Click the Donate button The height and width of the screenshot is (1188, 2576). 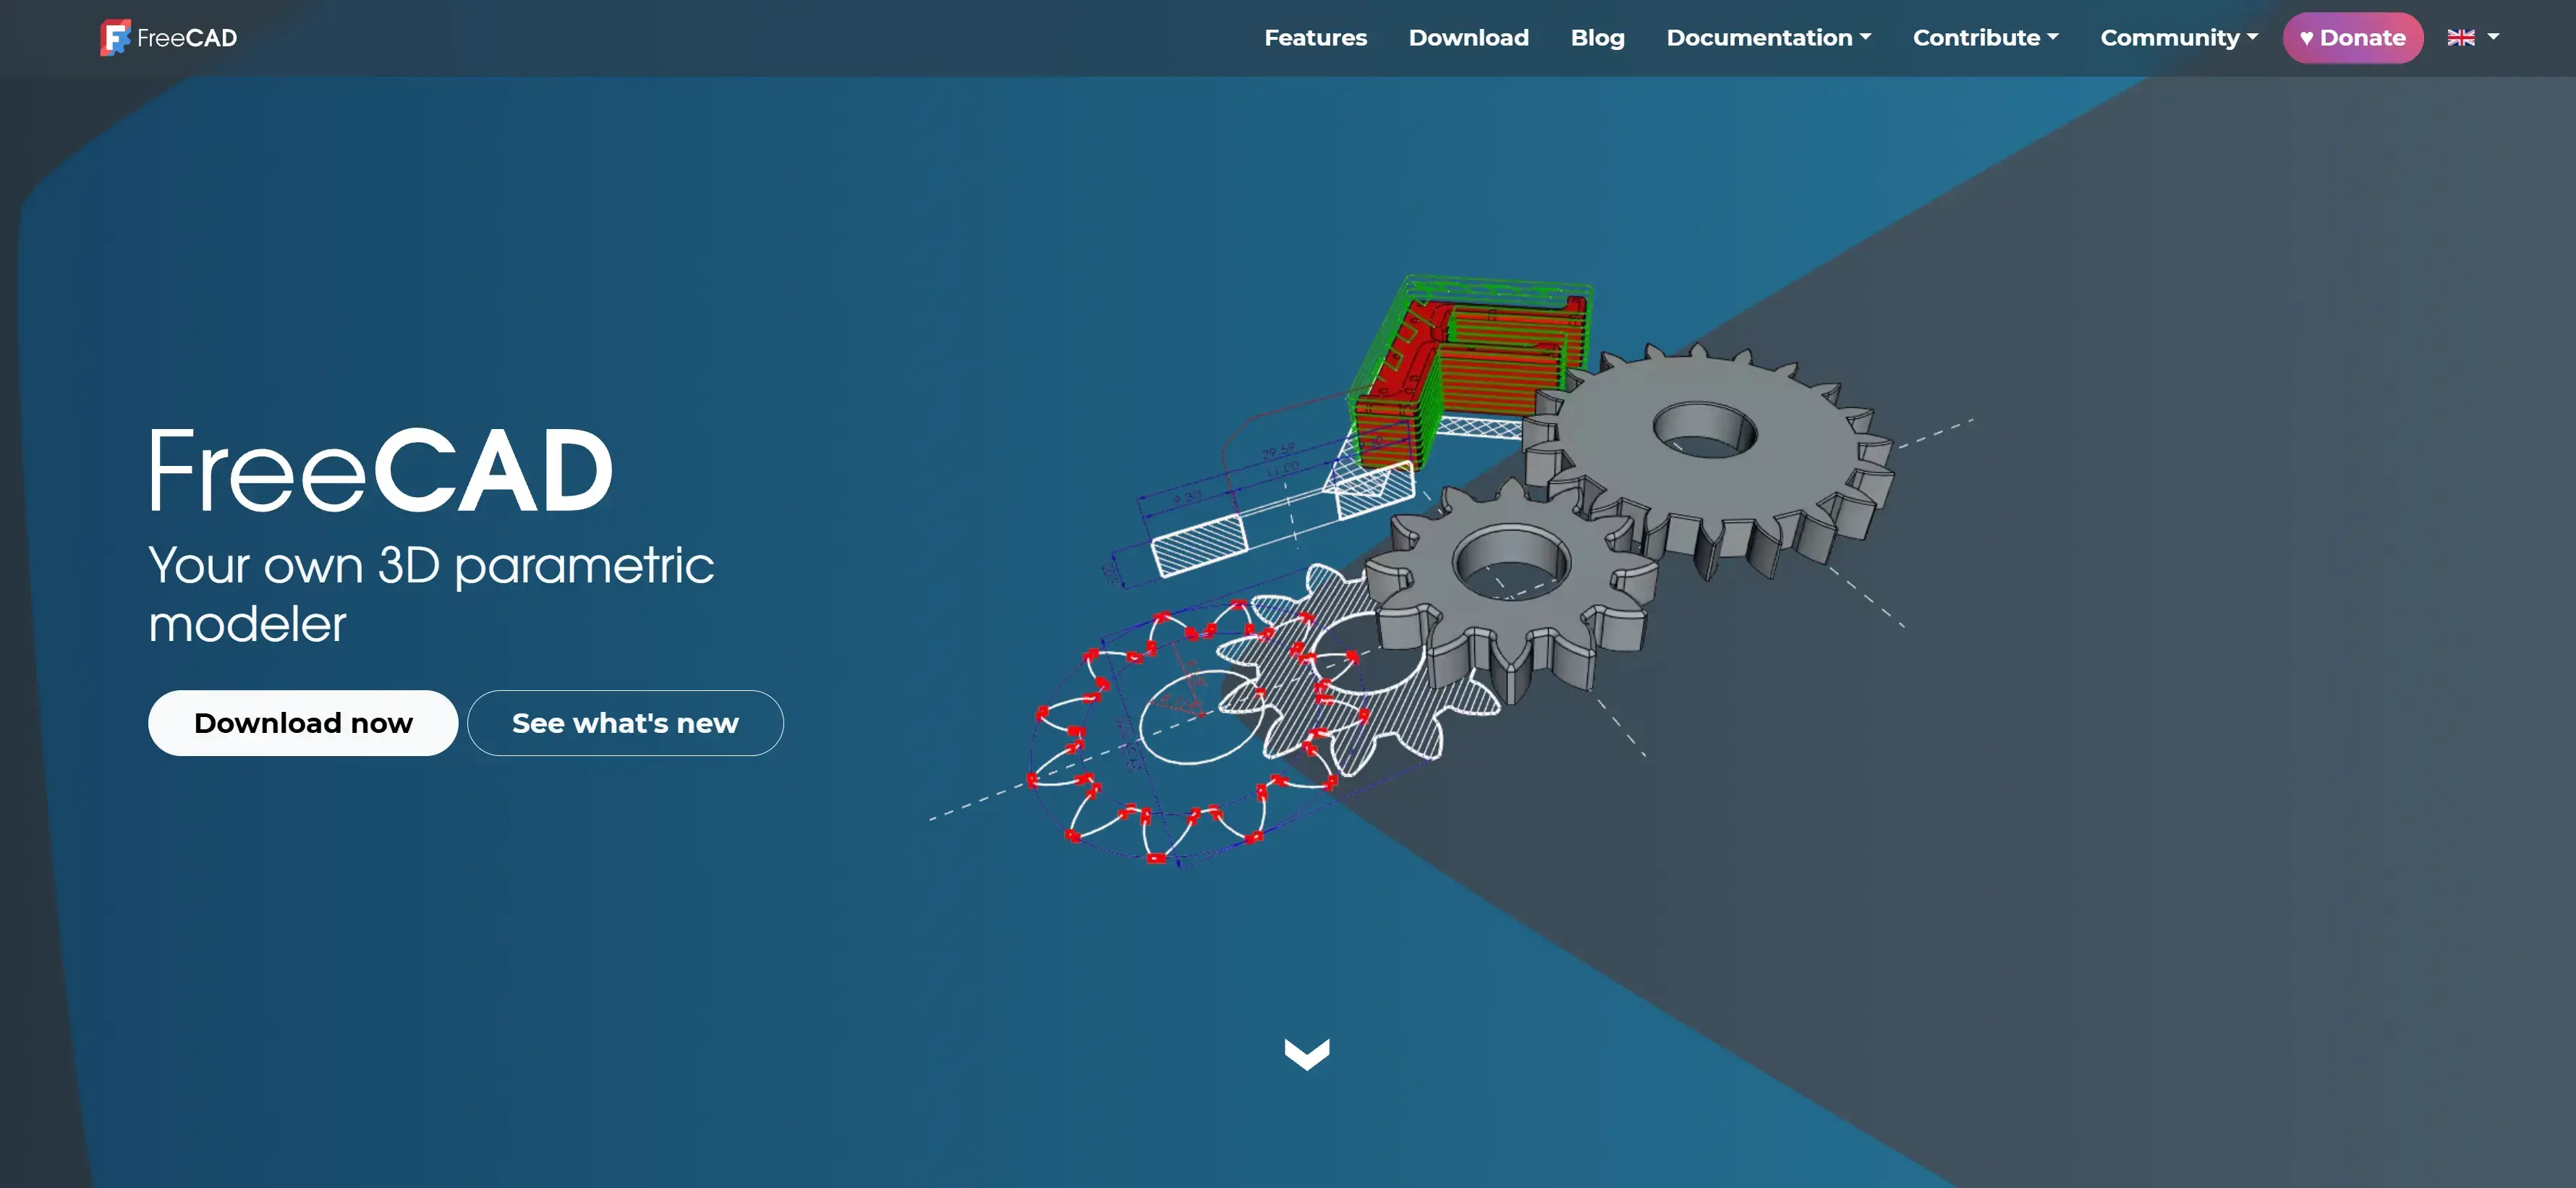pos(2352,38)
